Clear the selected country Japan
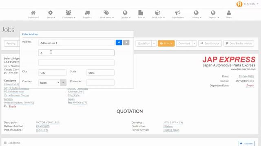The width and height of the screenshot is (261, 146). click(58, 82)
